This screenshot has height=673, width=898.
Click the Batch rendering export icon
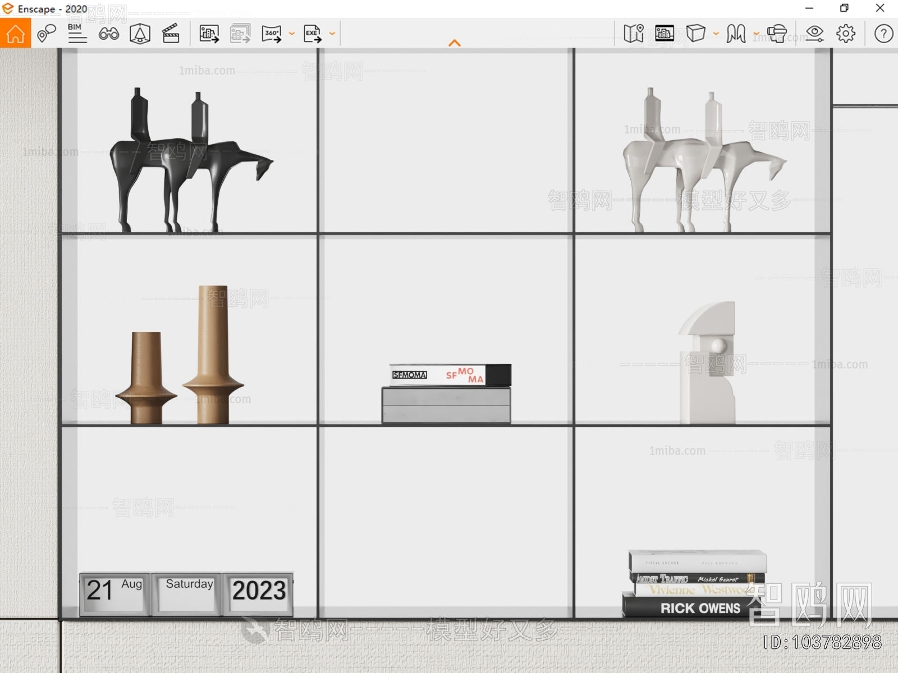click(x=240, y=34)
